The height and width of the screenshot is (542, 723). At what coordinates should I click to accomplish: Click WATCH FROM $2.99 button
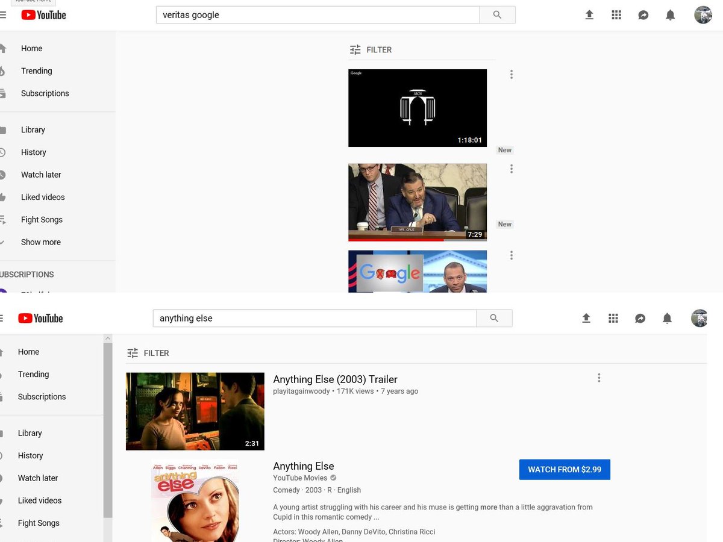(x=565, y=470)
